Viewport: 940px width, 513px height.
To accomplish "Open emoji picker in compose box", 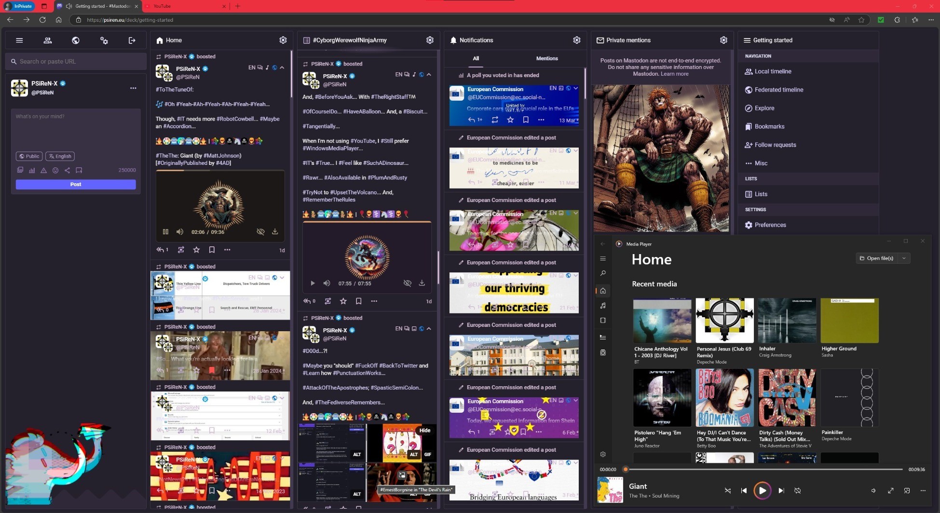I will point(55,170).
